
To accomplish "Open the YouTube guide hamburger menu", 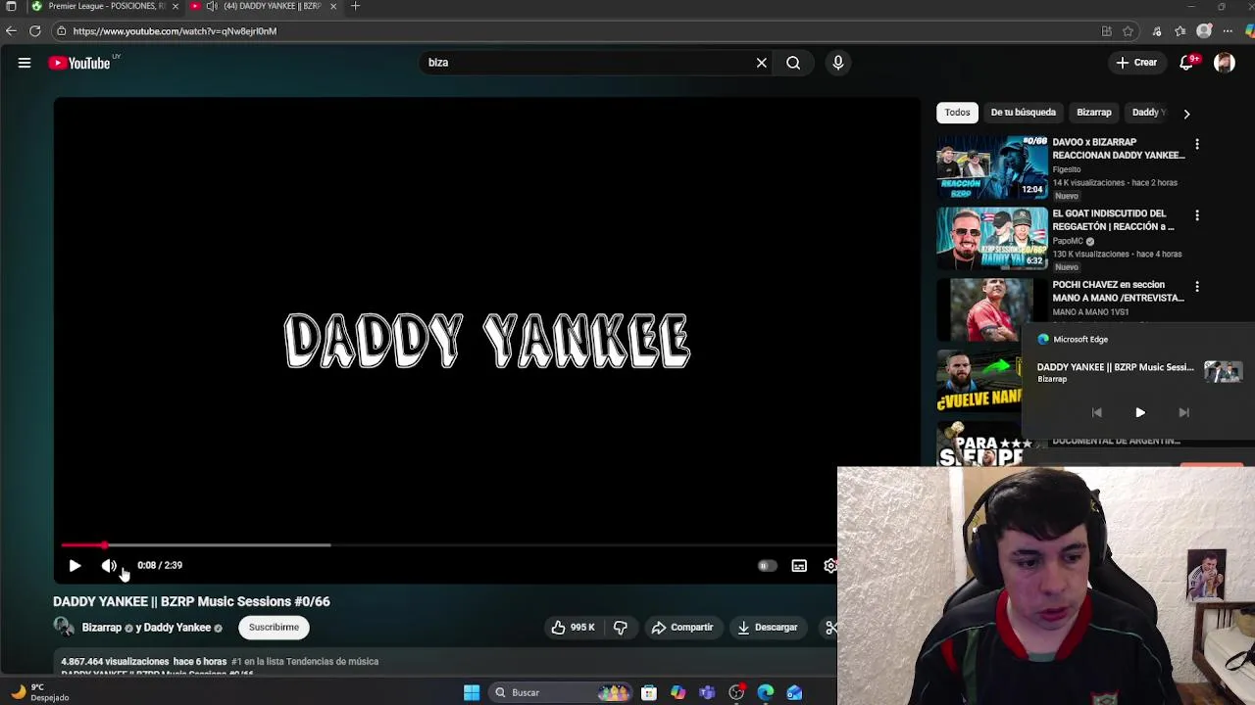I will [25, 63].
